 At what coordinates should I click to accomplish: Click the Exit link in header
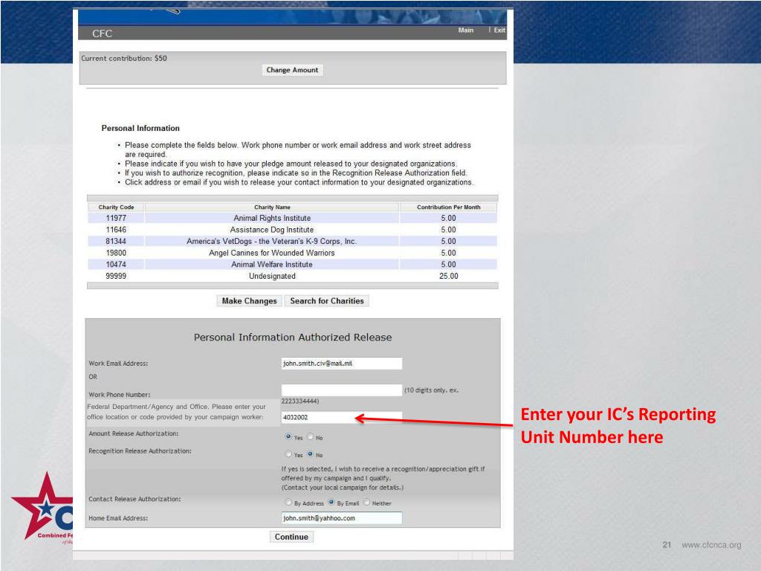(x=499, y=30)
